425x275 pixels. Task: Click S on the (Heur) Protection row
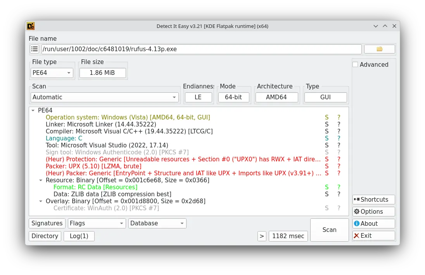327,159
